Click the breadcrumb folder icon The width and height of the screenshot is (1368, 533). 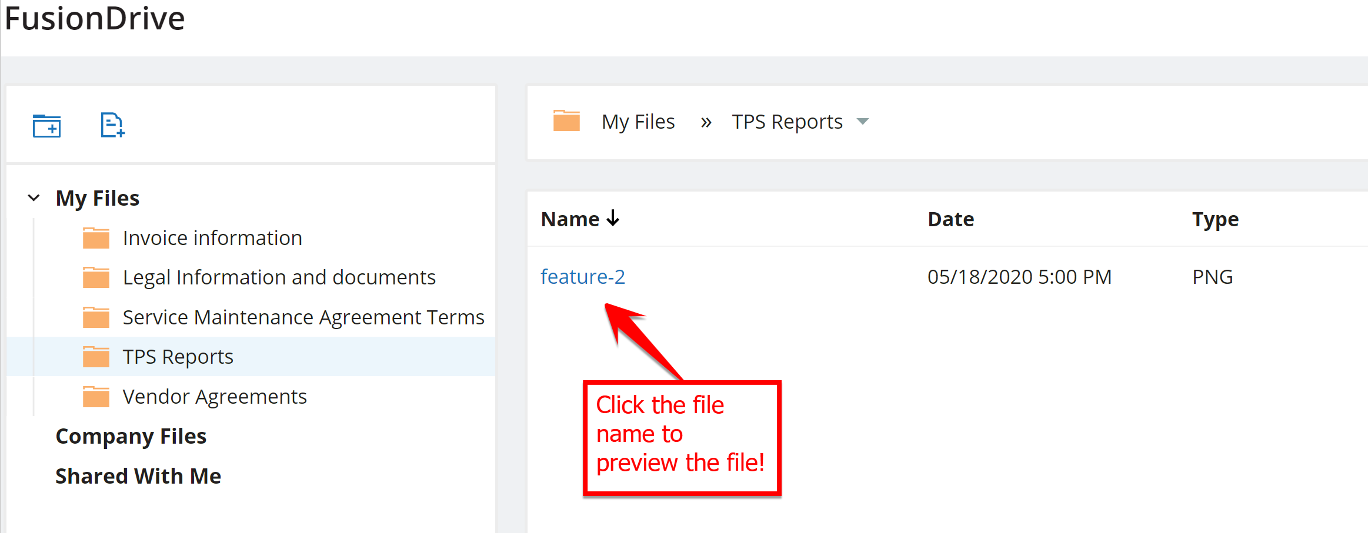pyautogui.click(x=566, y=121)
